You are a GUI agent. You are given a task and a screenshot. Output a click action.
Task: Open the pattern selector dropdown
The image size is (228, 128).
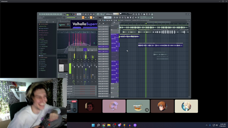click(108, 17)
